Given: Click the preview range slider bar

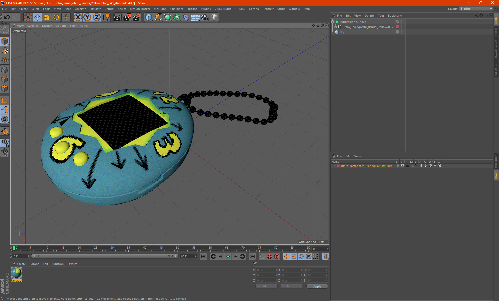Looking at the screenshot, I should [105, 256].
